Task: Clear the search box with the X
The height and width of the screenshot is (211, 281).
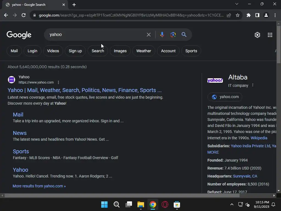Action: point(148,35)
